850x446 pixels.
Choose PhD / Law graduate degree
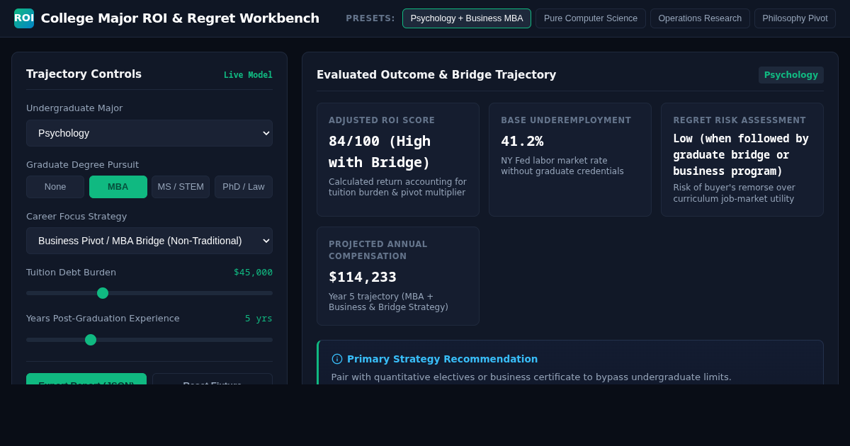click(x=244, y=187)
